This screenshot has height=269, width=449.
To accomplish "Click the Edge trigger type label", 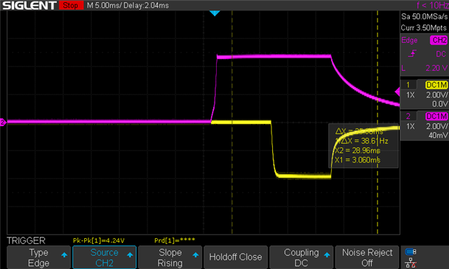I will pyautogui.click(x=409, y=41).
